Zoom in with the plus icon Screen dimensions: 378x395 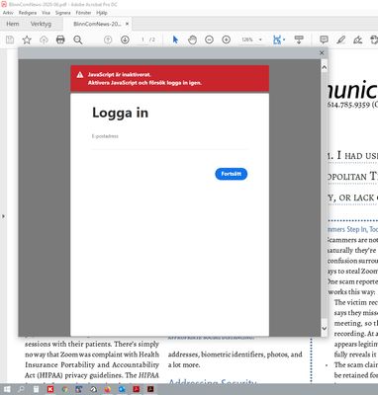coord(226,39)
